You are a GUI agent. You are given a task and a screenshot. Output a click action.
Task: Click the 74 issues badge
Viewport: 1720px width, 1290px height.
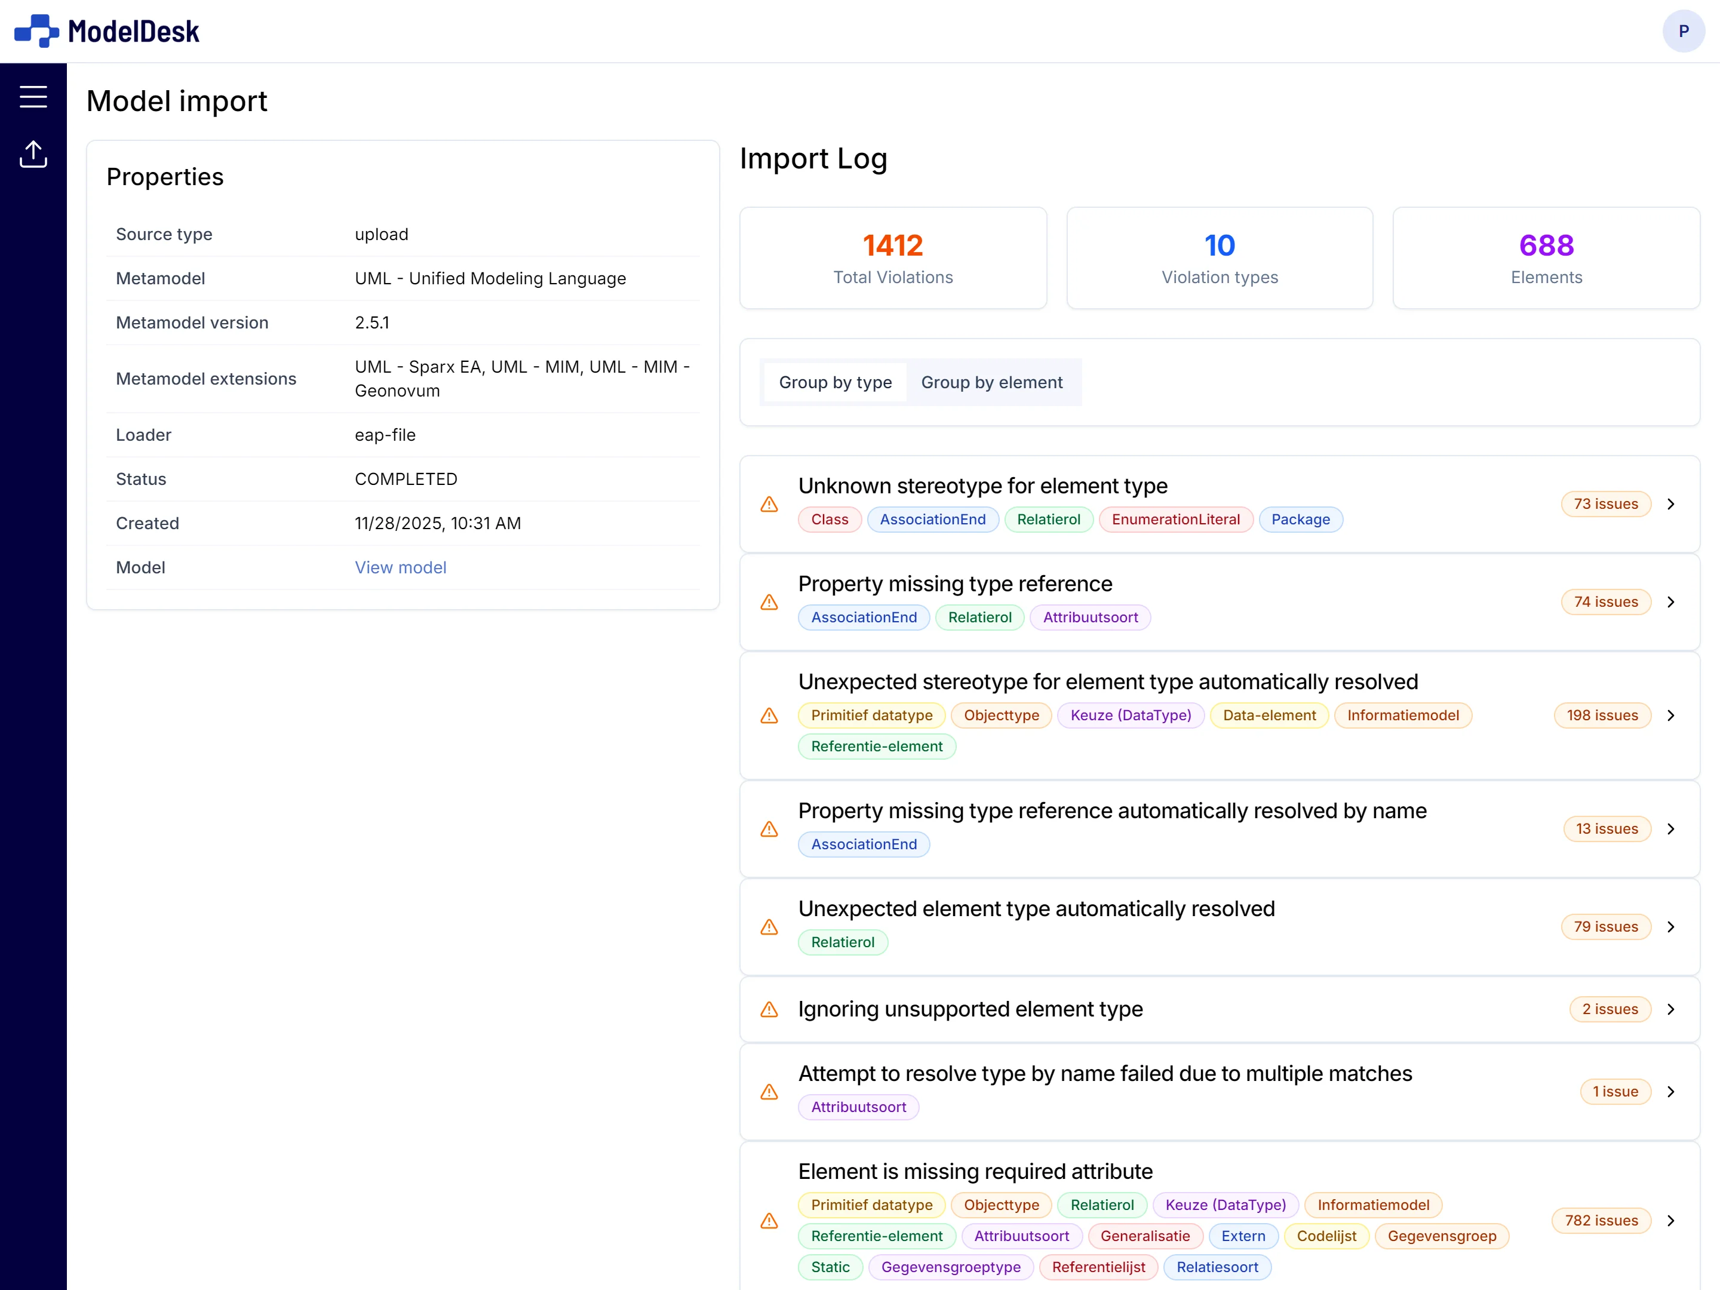[1606, 602]
